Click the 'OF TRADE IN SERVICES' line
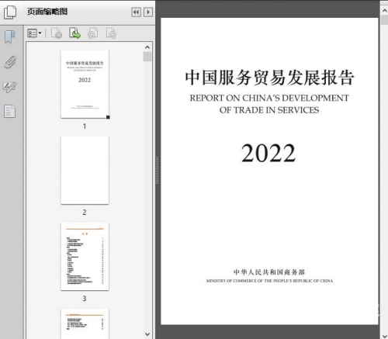 (269, 110)
